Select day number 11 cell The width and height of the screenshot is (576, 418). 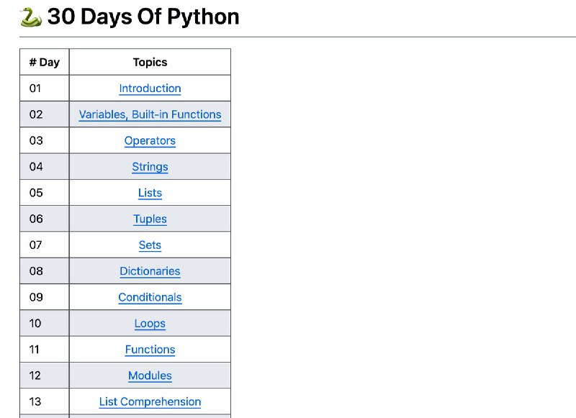(45, 349)
